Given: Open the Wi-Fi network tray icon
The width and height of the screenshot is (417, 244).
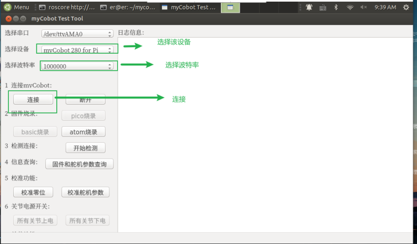Looking at the screenshot, I should 350,7.
